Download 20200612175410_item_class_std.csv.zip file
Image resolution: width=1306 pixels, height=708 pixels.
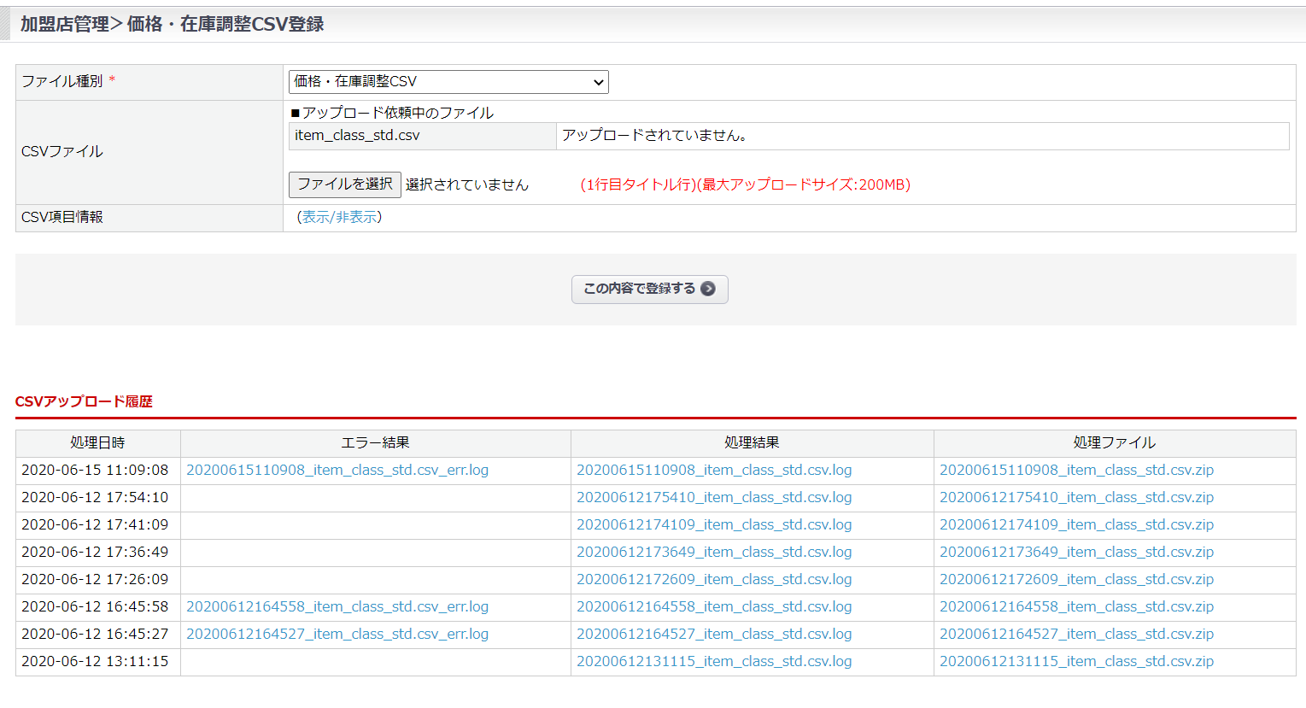[x=1076, y=497]
